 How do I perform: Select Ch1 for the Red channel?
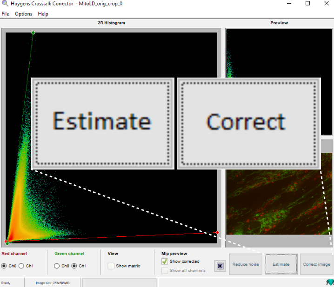21,266
